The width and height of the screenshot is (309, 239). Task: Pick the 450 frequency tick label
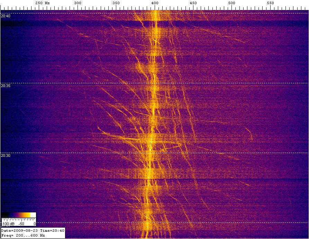coord(193,3)
